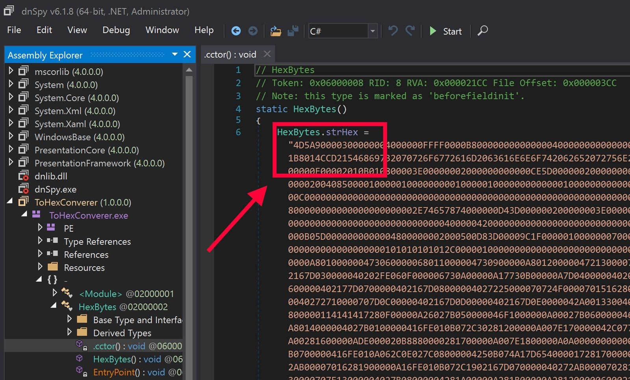Click the References node icon
This screenshot has height=380, width=630.
52,253
